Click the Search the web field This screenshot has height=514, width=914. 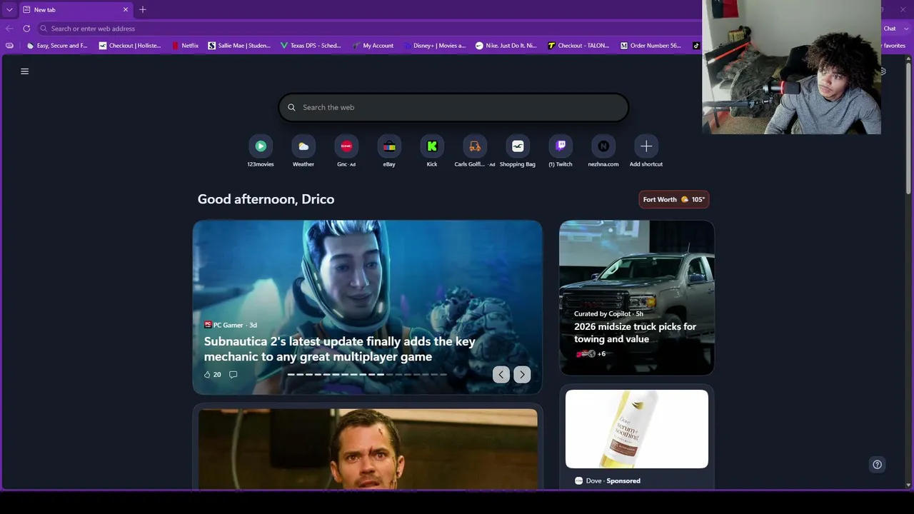pyautogui.click(x=453, y=107)
